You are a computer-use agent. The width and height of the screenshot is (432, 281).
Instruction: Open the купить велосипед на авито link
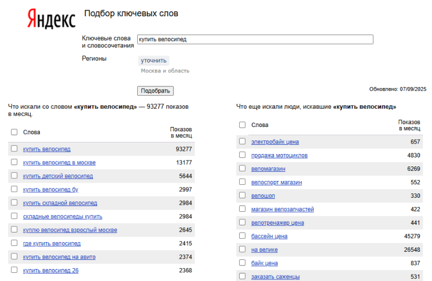[x=59, y=257]
